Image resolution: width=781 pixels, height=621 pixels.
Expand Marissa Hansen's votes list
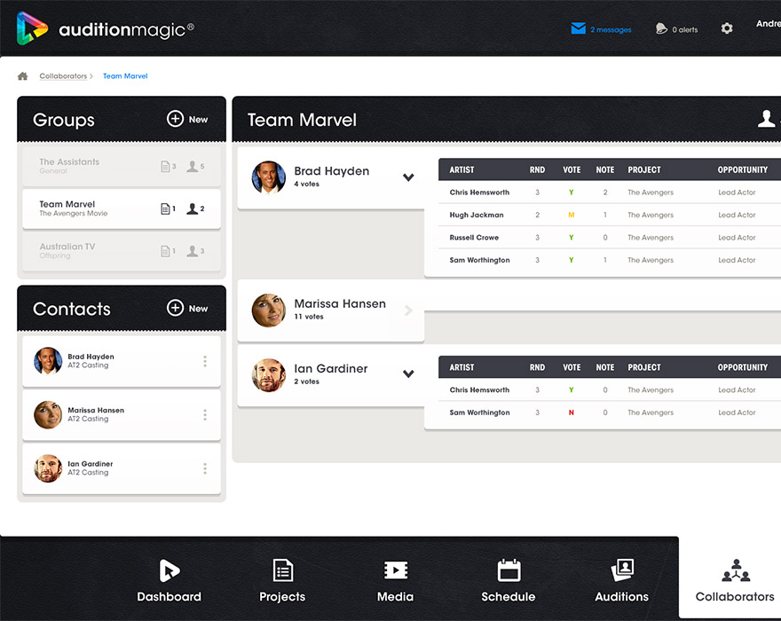tap(408, 310)
